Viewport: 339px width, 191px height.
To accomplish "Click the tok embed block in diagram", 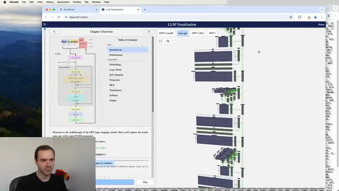I will point(75,58).
